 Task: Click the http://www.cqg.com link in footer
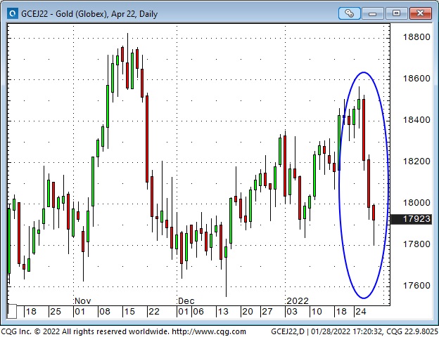pos(209,331)
